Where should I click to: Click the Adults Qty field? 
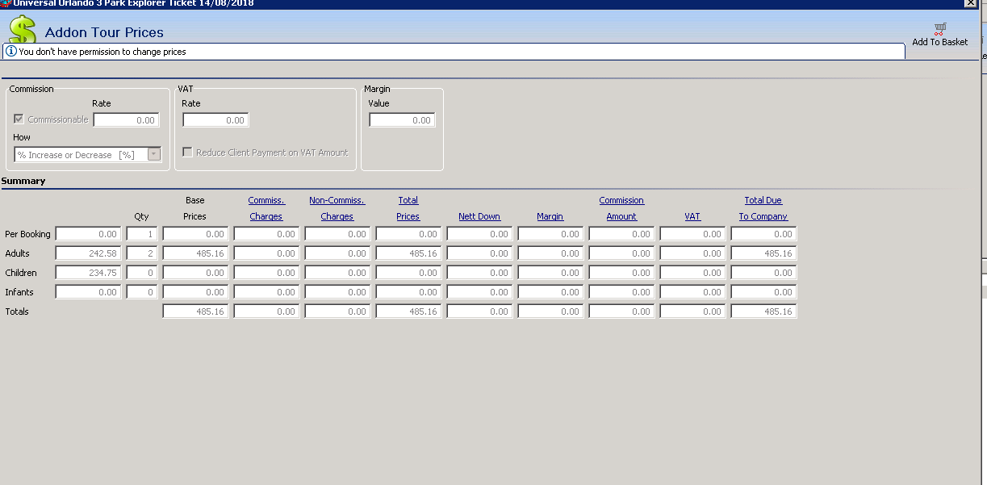(142, 253)
